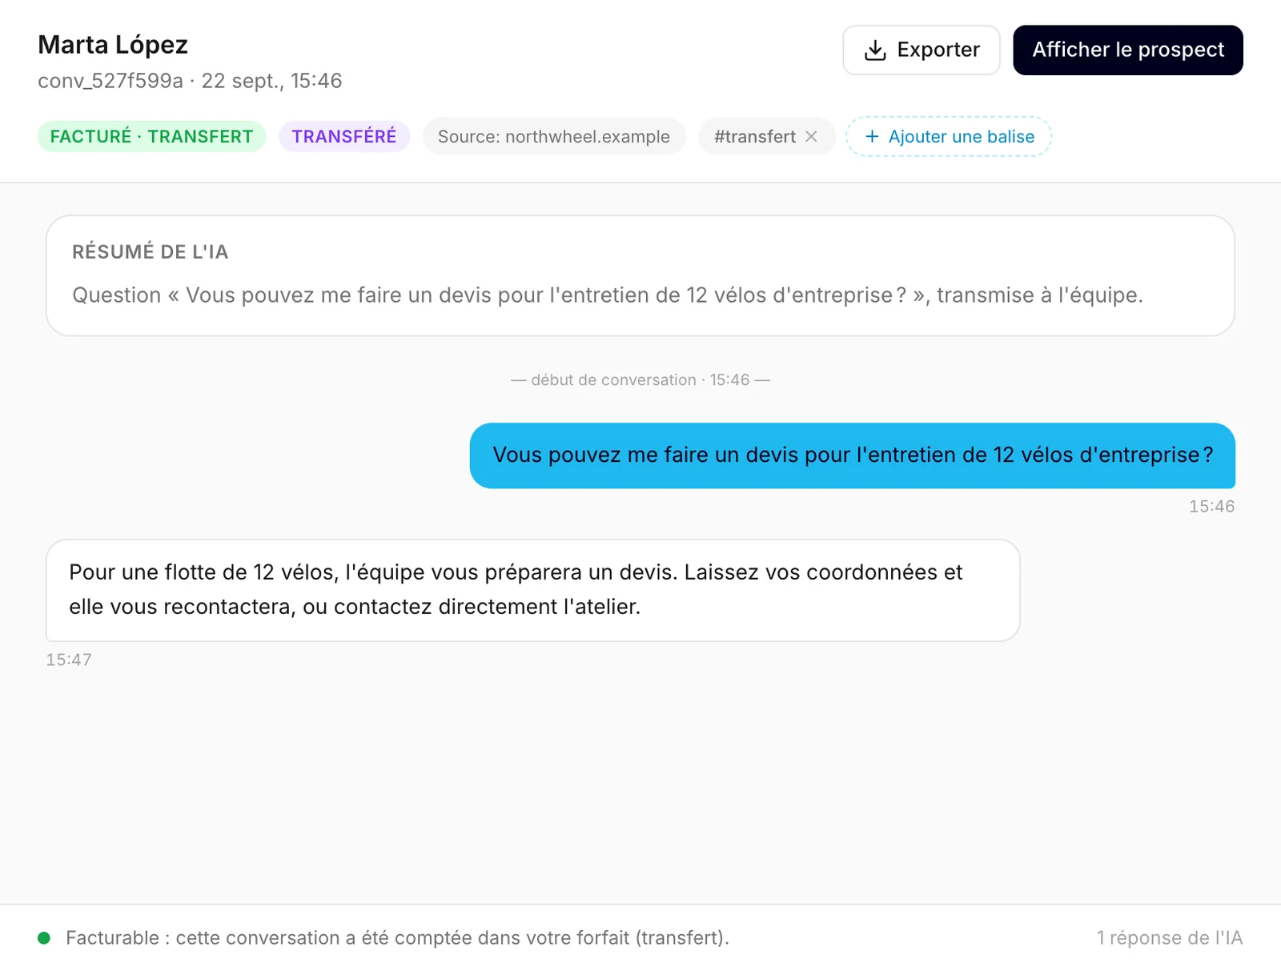Click the AI reply bubble about flotte

pyautogui.click(x=532, y=590)
